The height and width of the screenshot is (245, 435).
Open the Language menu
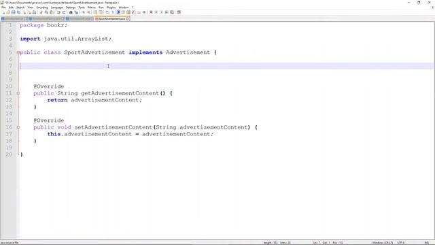56,7
